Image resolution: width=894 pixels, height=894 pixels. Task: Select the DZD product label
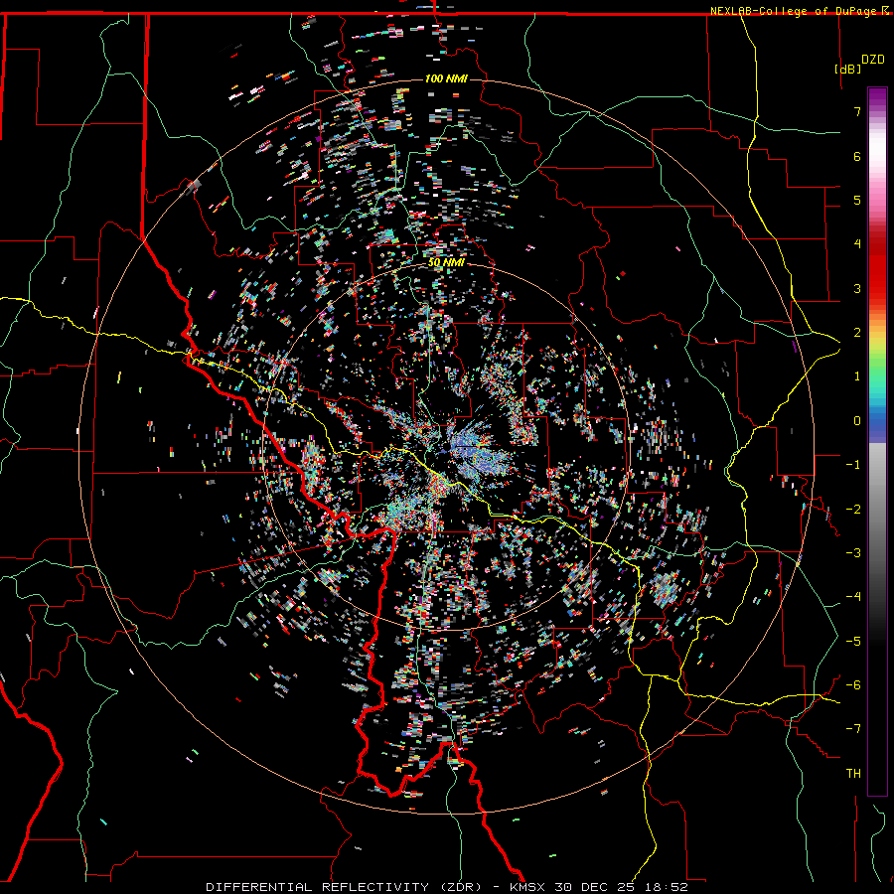pyautogui.click(x=872, y=59)
